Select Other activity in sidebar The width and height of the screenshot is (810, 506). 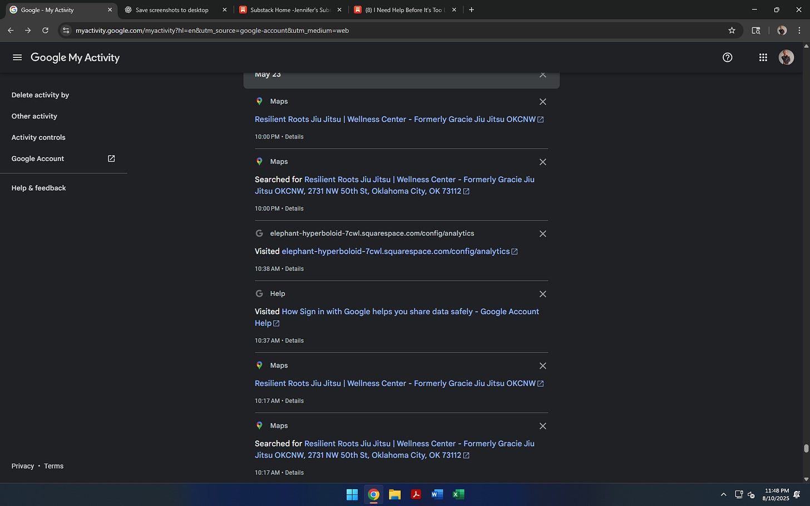point(34,116)
